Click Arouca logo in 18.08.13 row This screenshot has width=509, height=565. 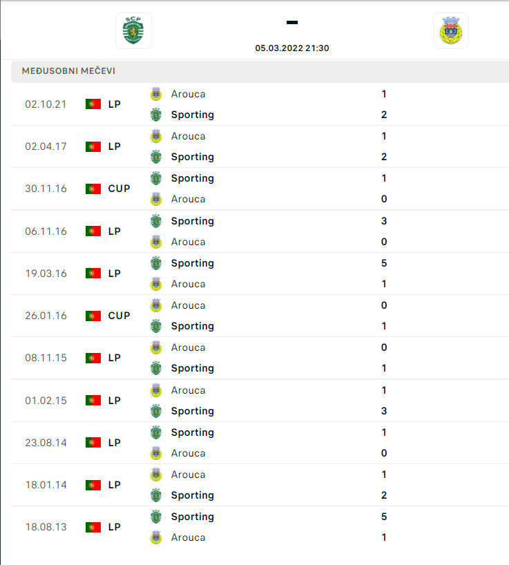[156, 537]
